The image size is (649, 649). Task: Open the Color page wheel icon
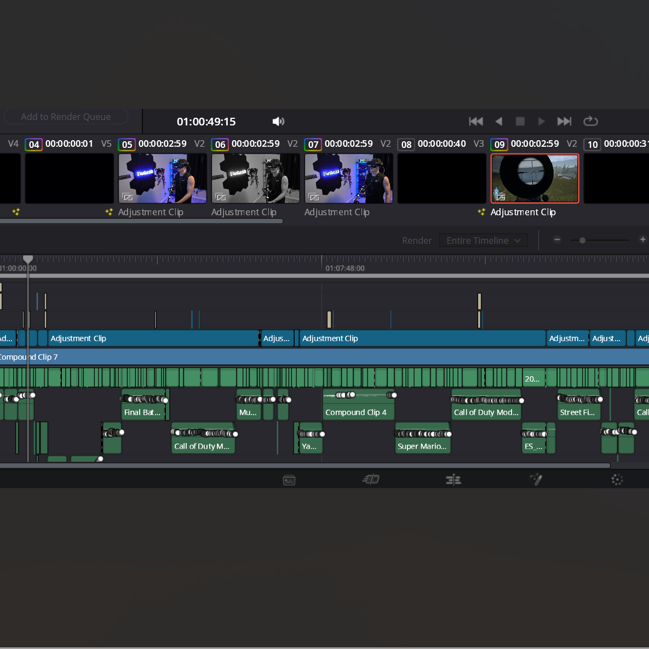pyautogui.click(x=617, y=480)
